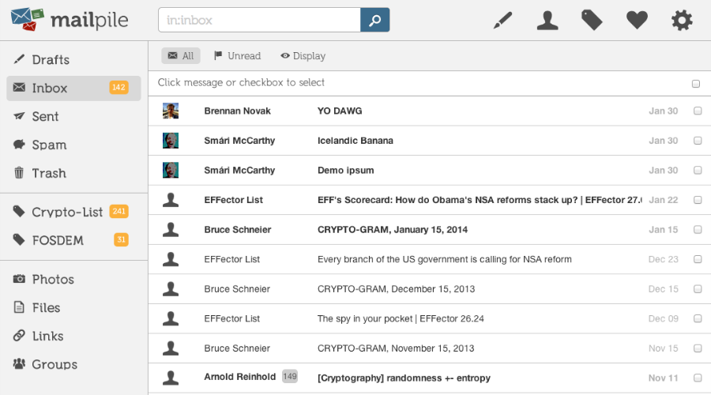Screen dimensions: 711x395
Task: Open the Display options dropdown
Action: [303, 56]
